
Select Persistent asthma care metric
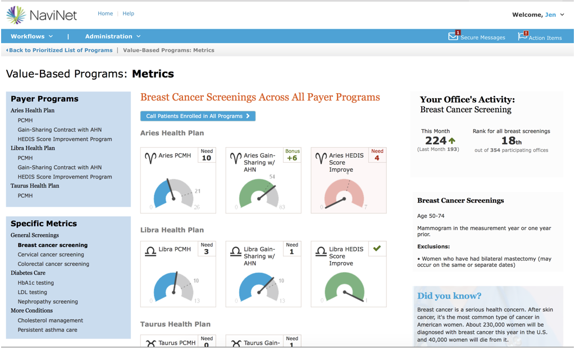click(x=48, y=330)
